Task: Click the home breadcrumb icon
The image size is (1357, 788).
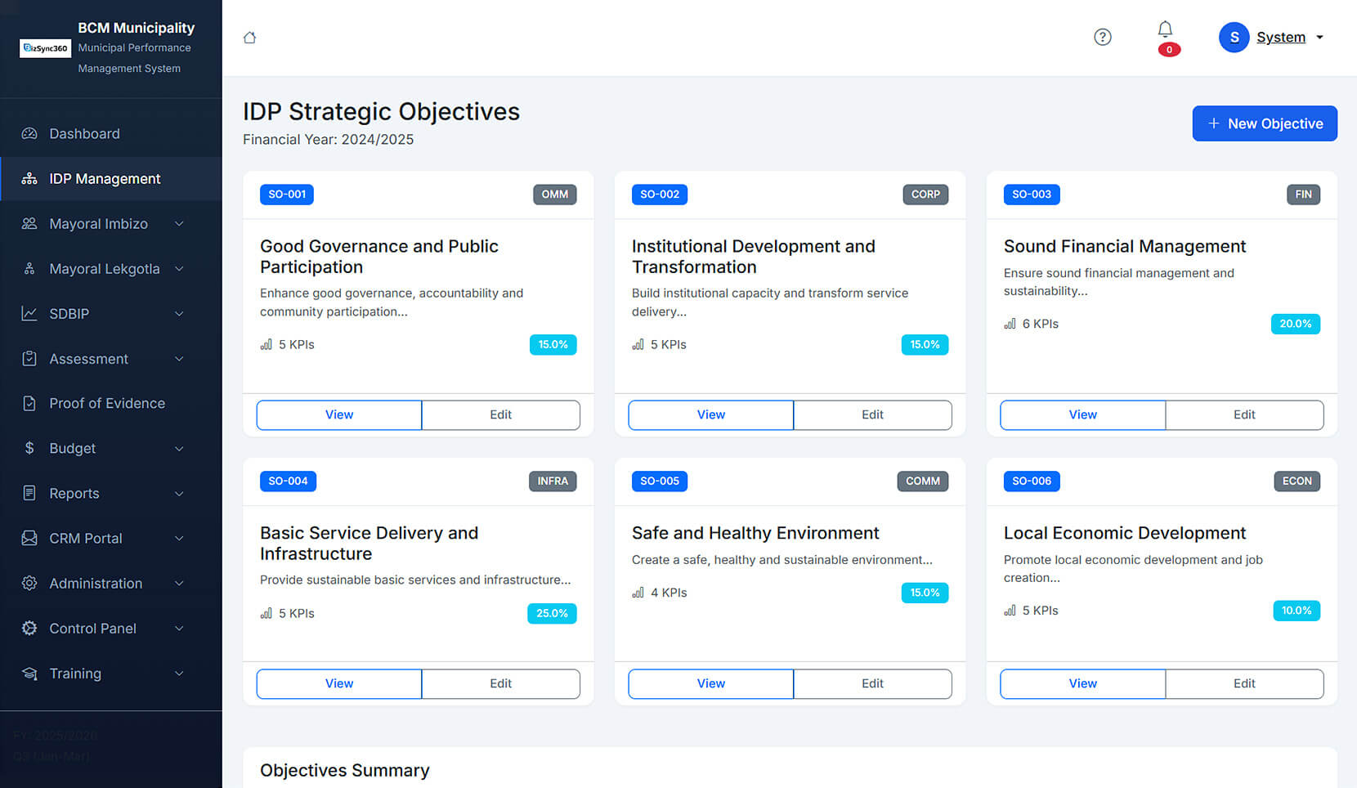Action: click(250, 38)
